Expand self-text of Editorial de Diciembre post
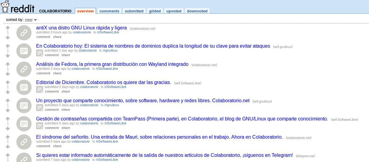The image size is (369, 162). 39,89
